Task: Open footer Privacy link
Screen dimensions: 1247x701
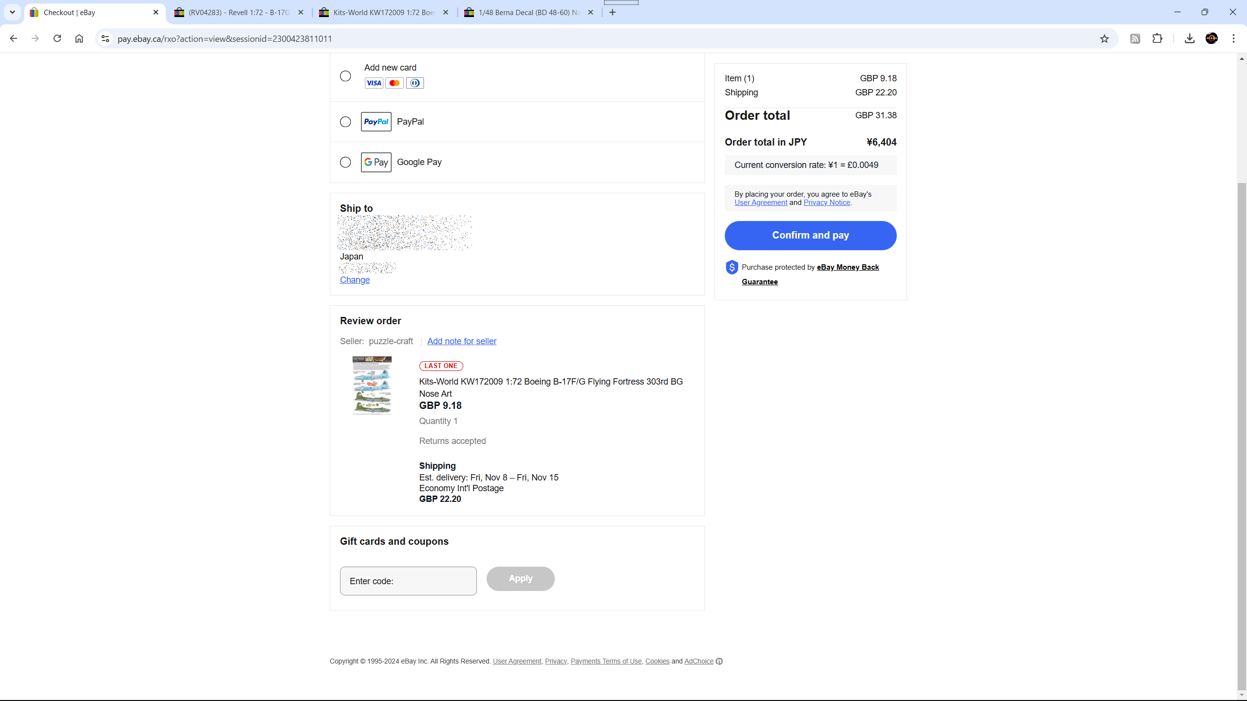Action: (x=556, y=661)
